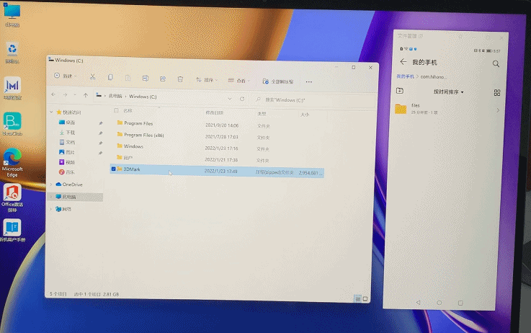
Task: Click the This PC (此电脑) breadcrumb in address bar
Action: pyautogui.click(x=115, y=96)
